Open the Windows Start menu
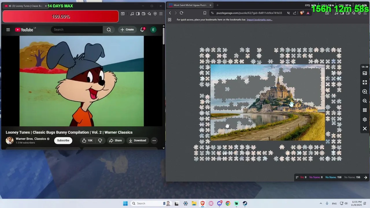Screen dimensions: 370x208 pyautogui.click(x=125, y=203)
